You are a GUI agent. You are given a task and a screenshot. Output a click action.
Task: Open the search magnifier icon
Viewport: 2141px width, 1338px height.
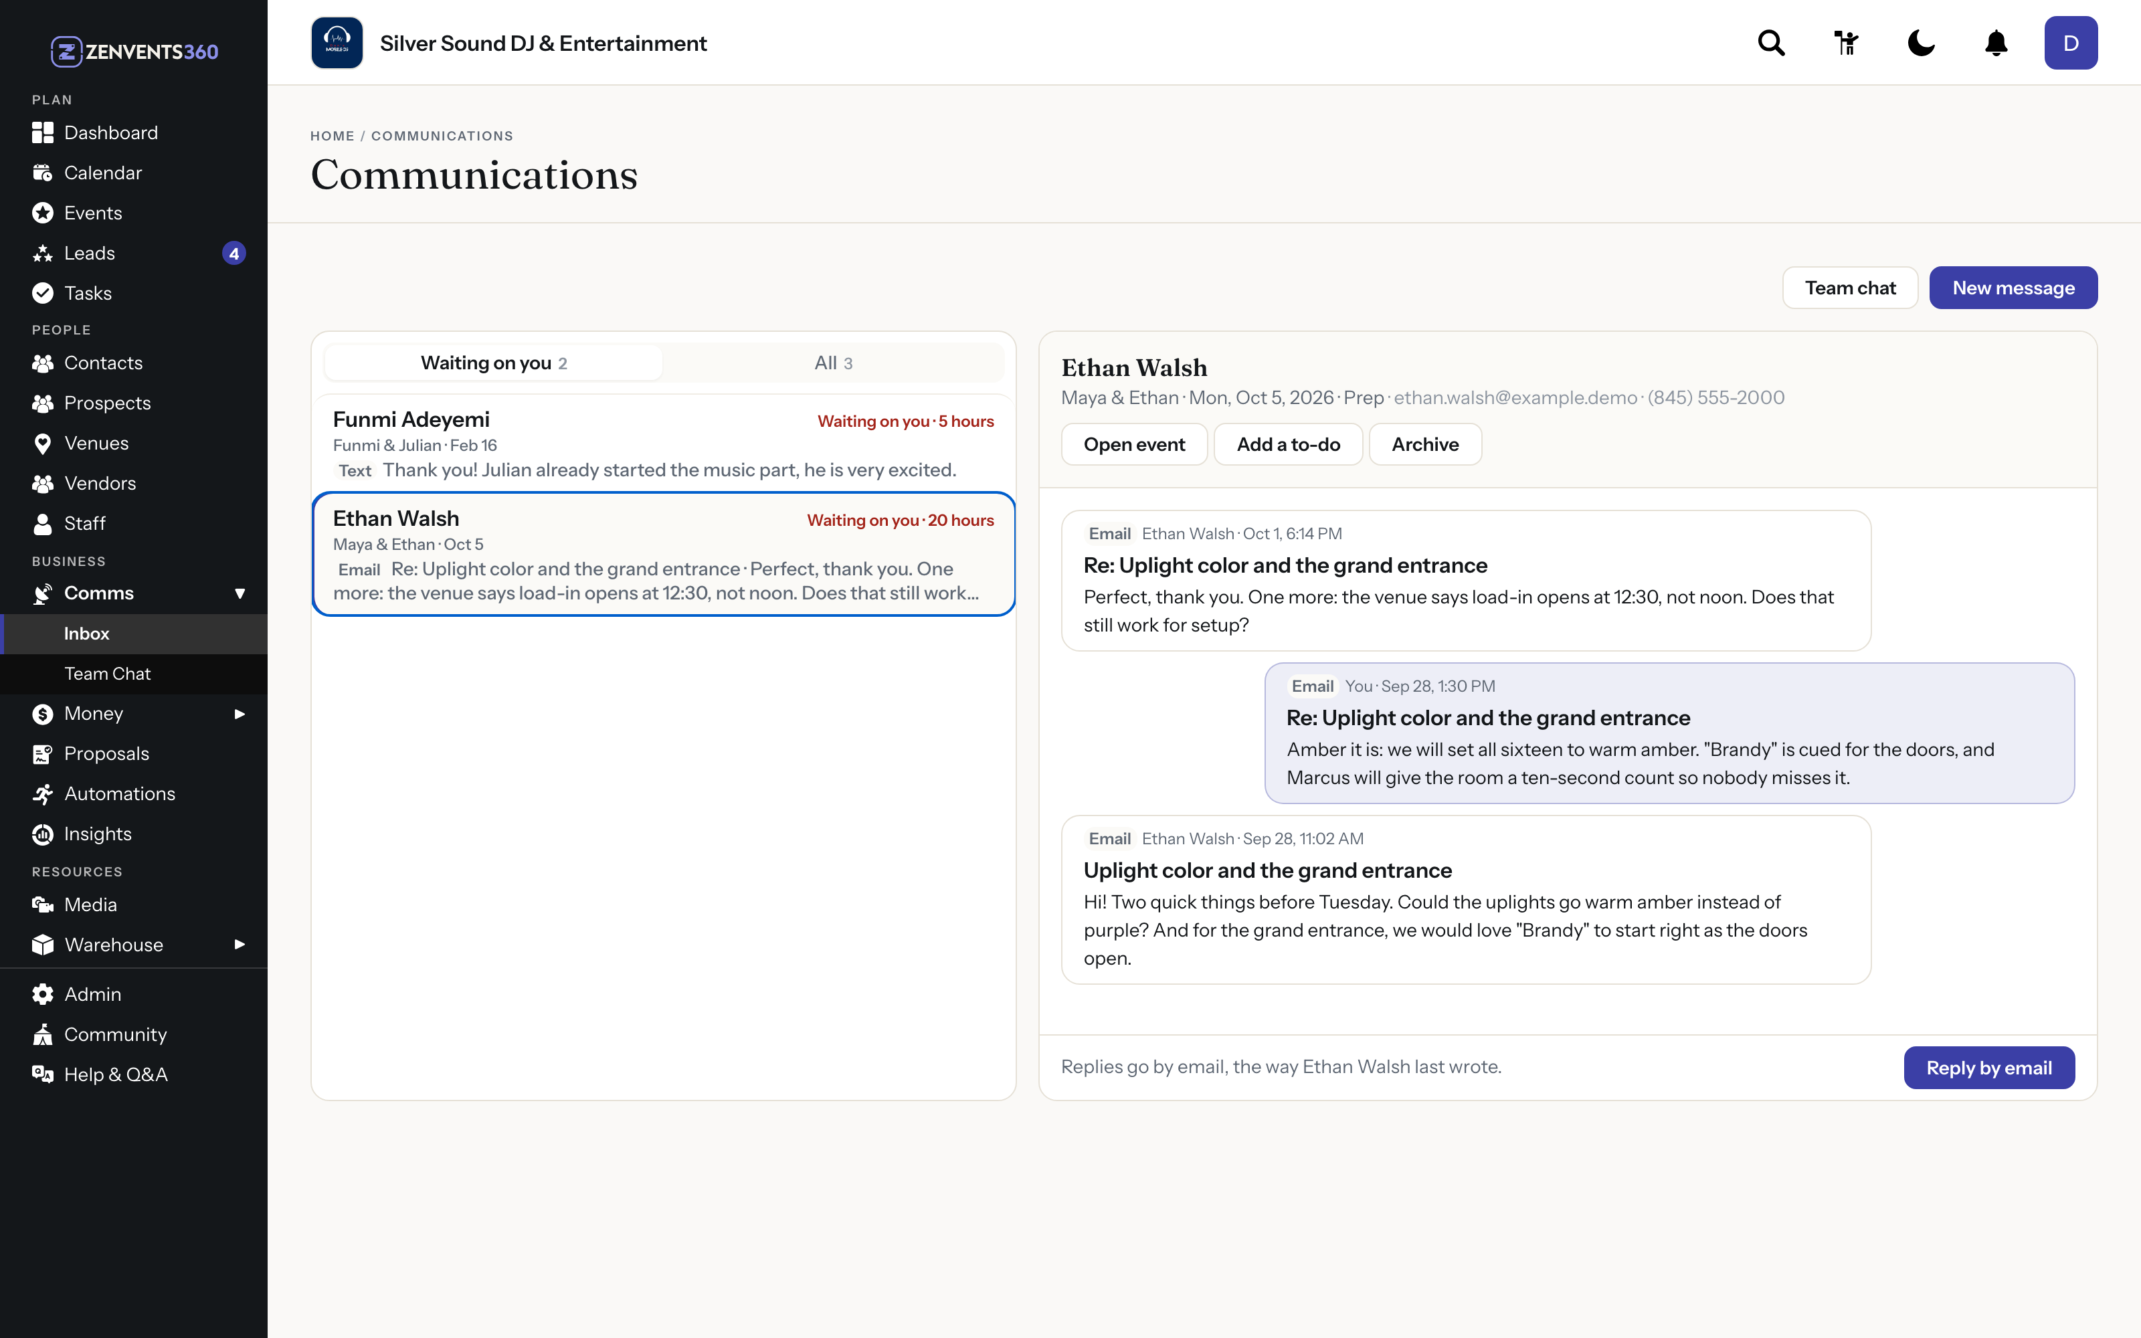(x=1771, y=42)
